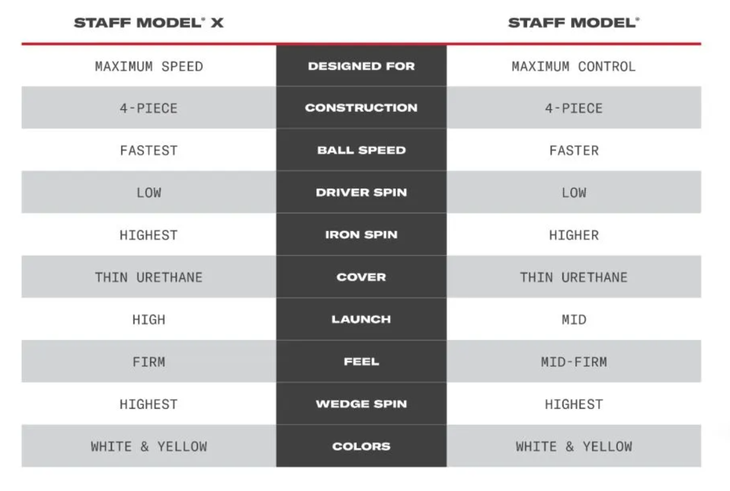Select the Construction row label
This screenshot has width=730, height=491.
pyautogui.click(x=361, y=108)
